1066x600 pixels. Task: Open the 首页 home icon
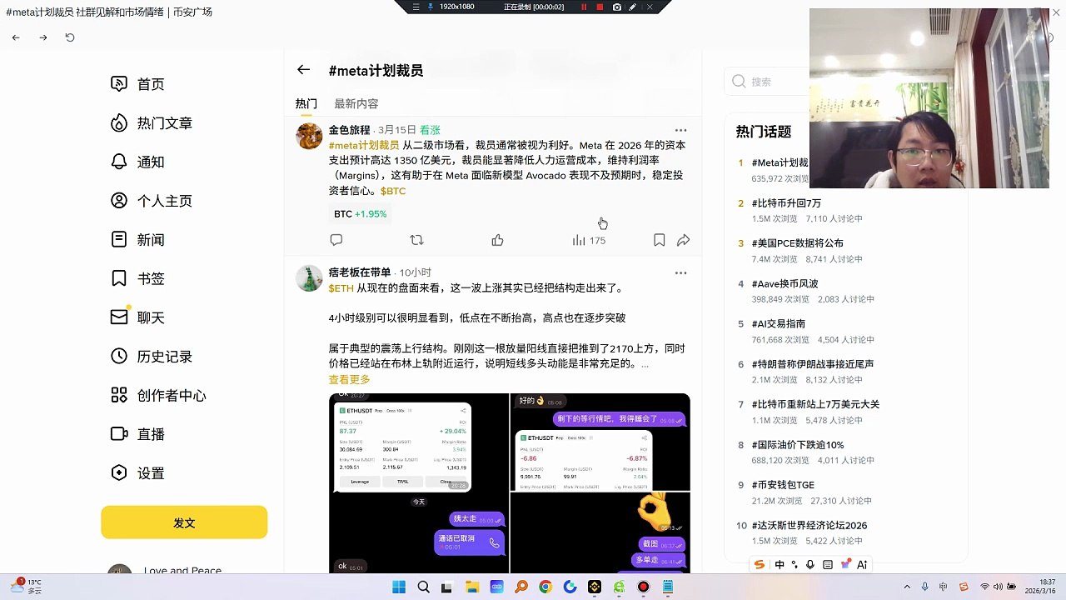tap(119, 83)
